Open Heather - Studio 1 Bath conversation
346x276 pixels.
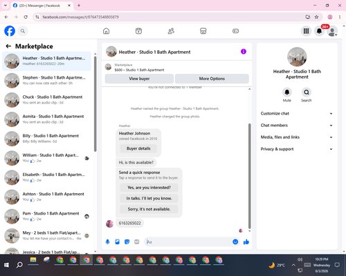tap(46, 61)
